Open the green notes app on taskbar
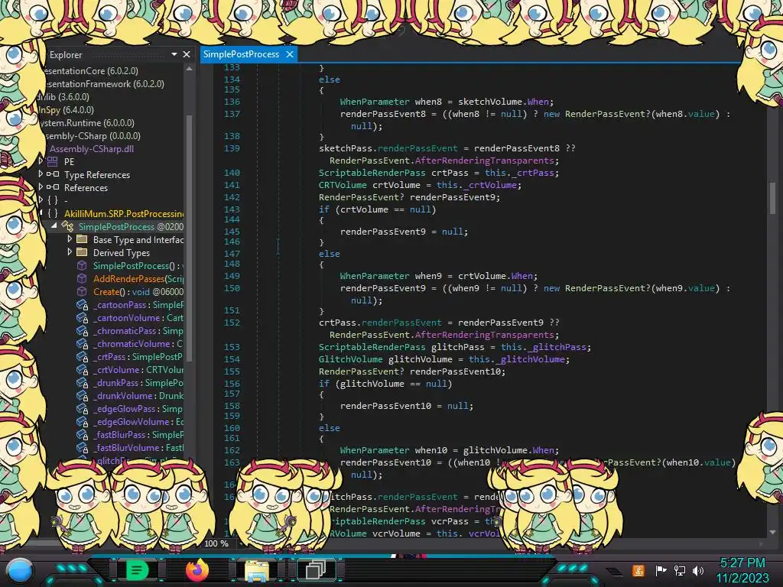783x587 pixels. [137, 570]
